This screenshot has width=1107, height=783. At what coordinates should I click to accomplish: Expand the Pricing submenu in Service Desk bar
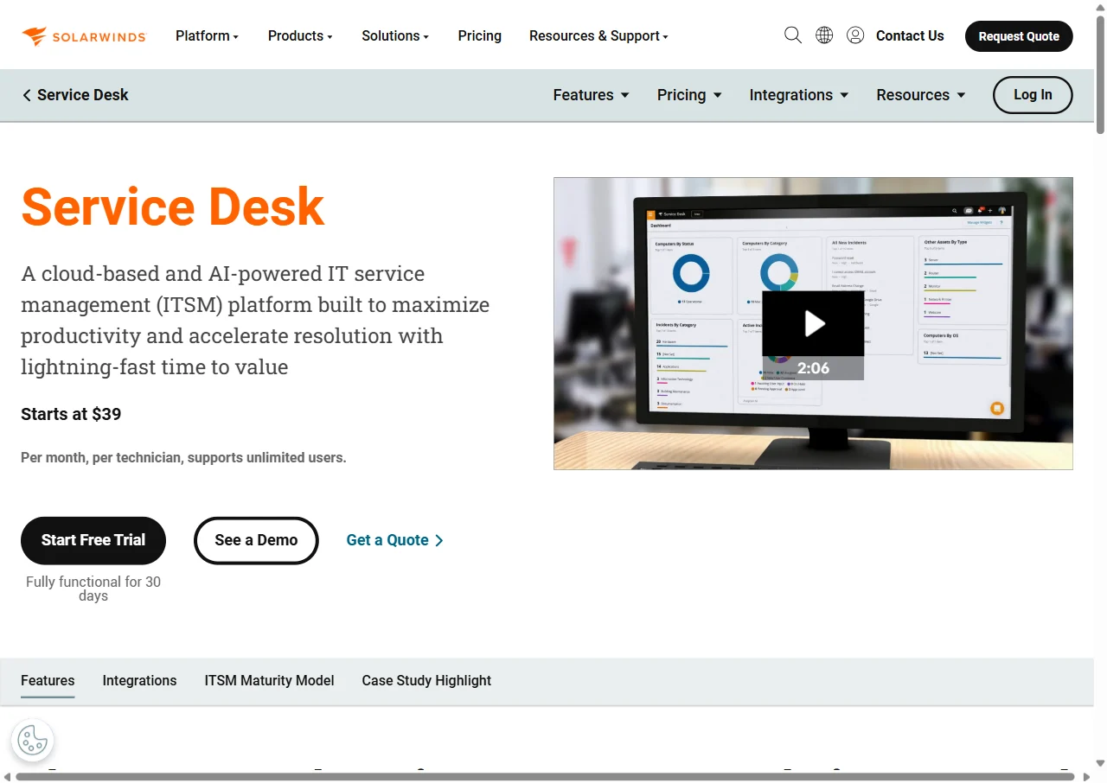[x=689, y=95]
